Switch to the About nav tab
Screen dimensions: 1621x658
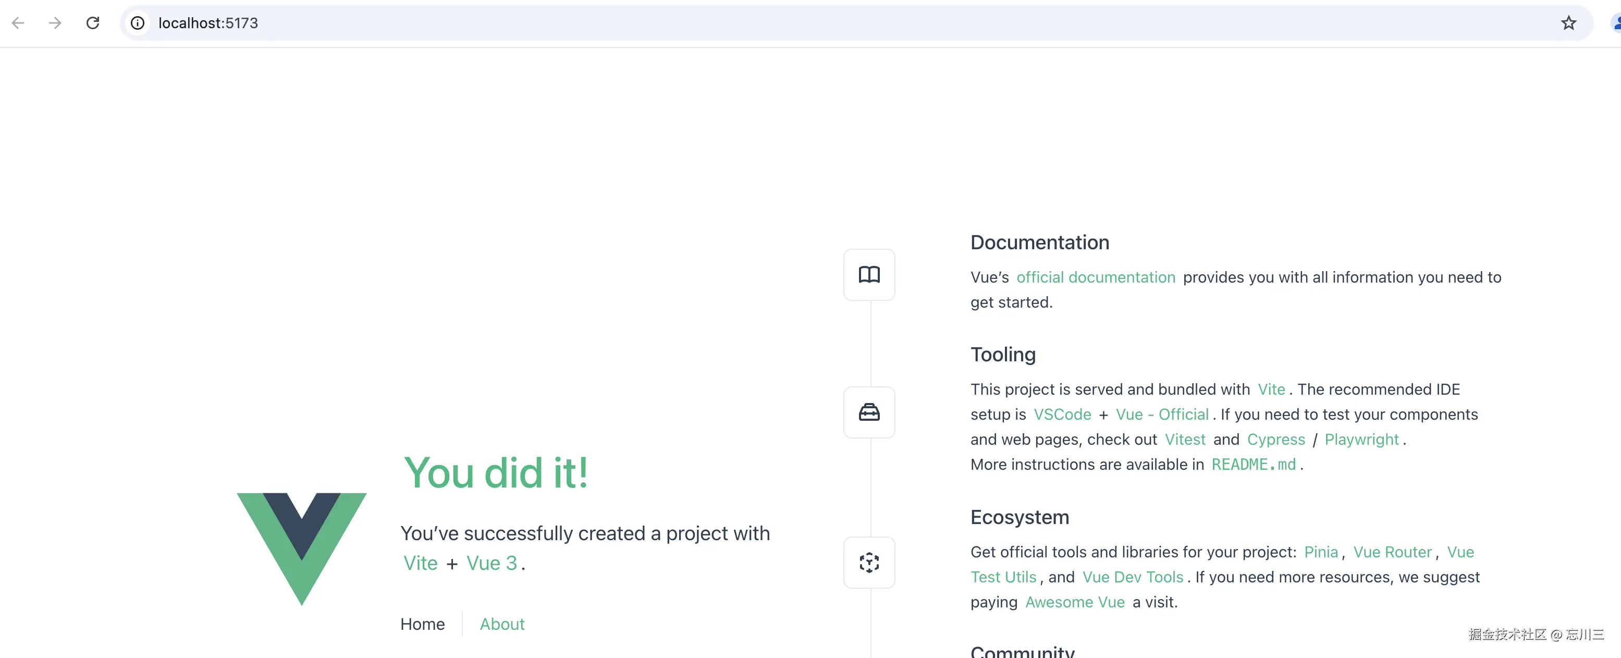point(501,624)
